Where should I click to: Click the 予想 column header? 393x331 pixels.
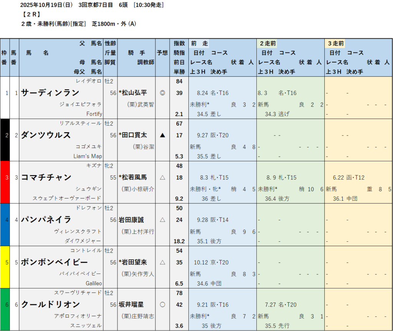click(162, 53)
